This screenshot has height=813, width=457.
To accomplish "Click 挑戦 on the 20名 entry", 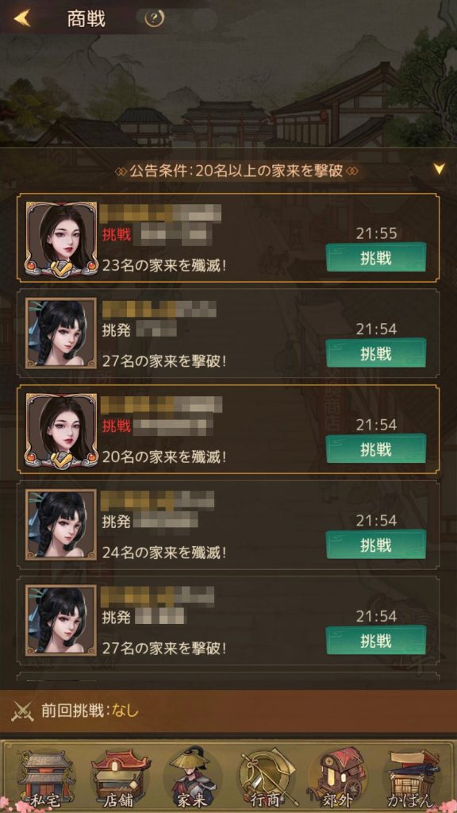I will click(375, 449).
